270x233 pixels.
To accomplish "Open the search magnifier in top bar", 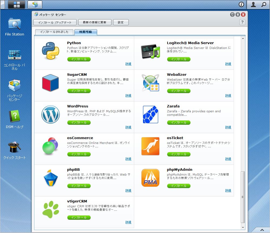I will click(x=264, y=5).
